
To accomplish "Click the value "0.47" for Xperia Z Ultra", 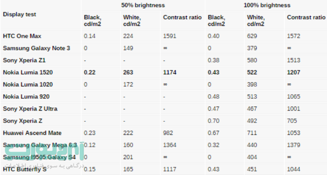I will [x=213, y=109].
